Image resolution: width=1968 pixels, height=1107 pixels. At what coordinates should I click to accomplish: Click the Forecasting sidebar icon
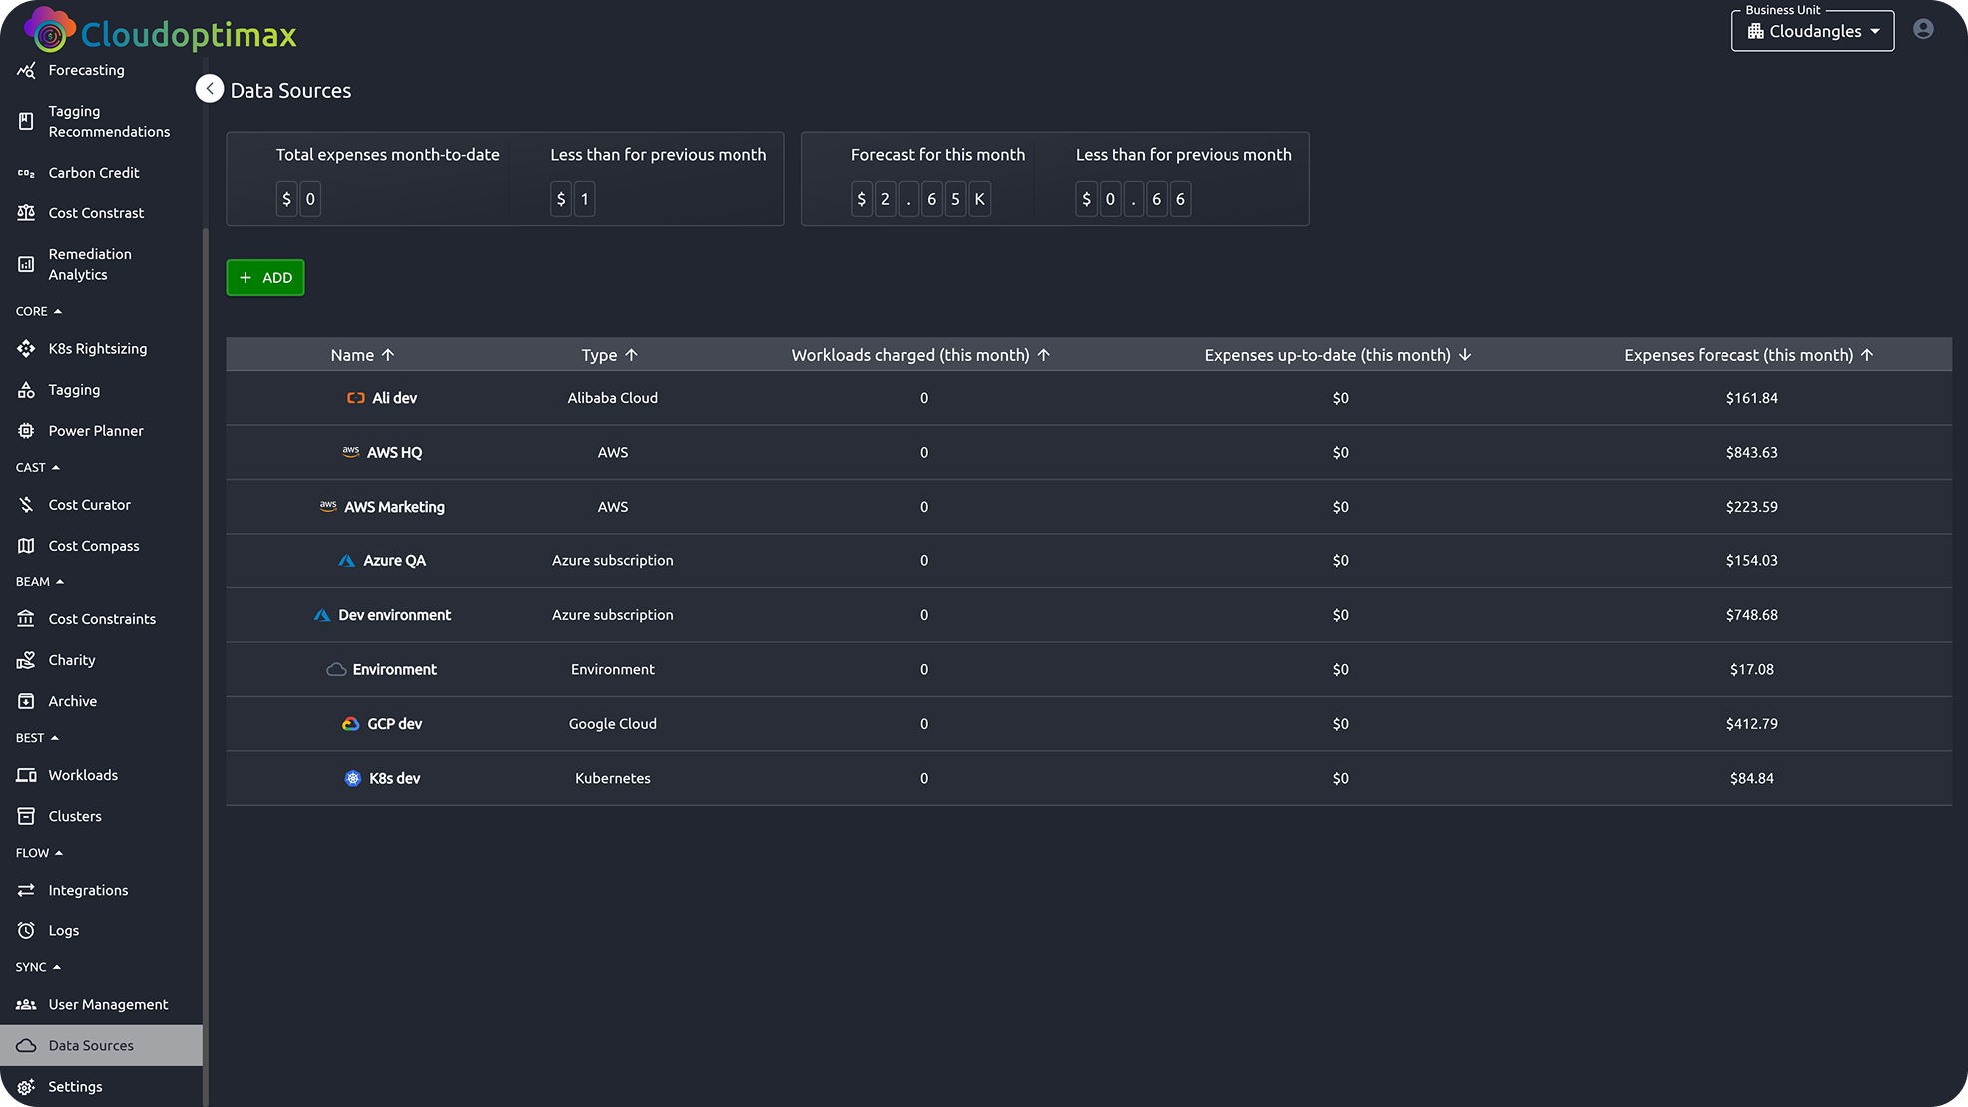[26, 70]
